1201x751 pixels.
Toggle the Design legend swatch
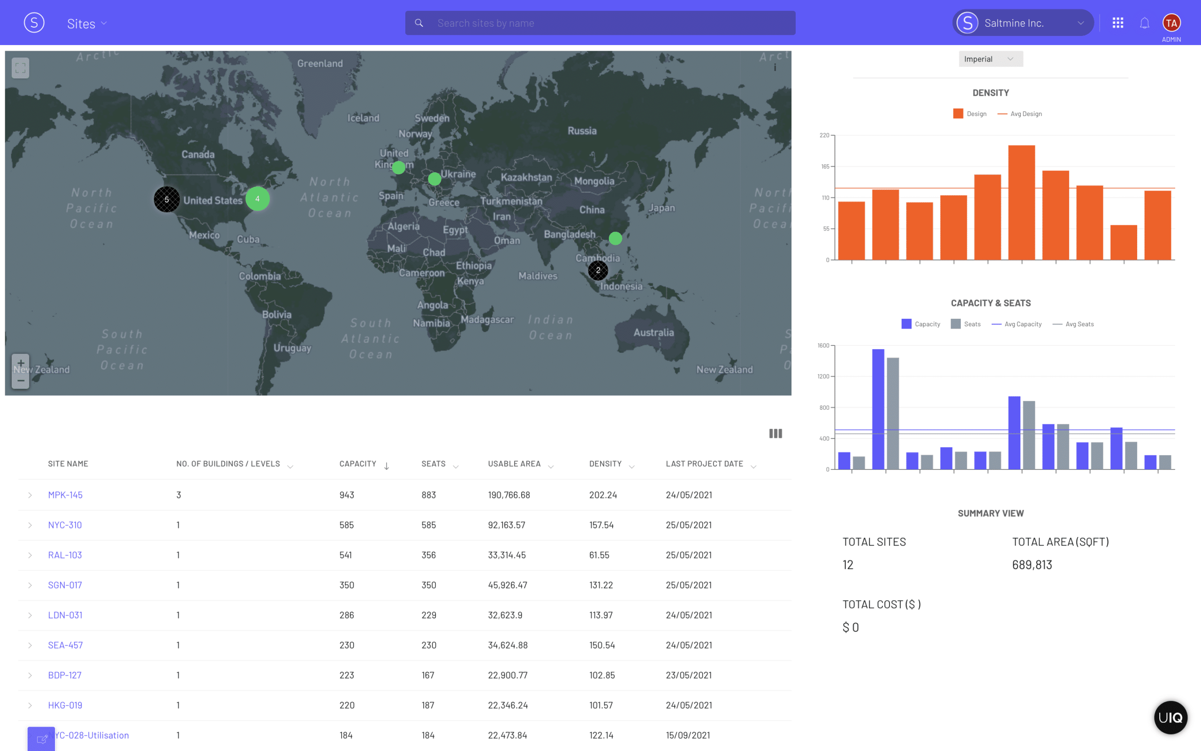point(958,114)
